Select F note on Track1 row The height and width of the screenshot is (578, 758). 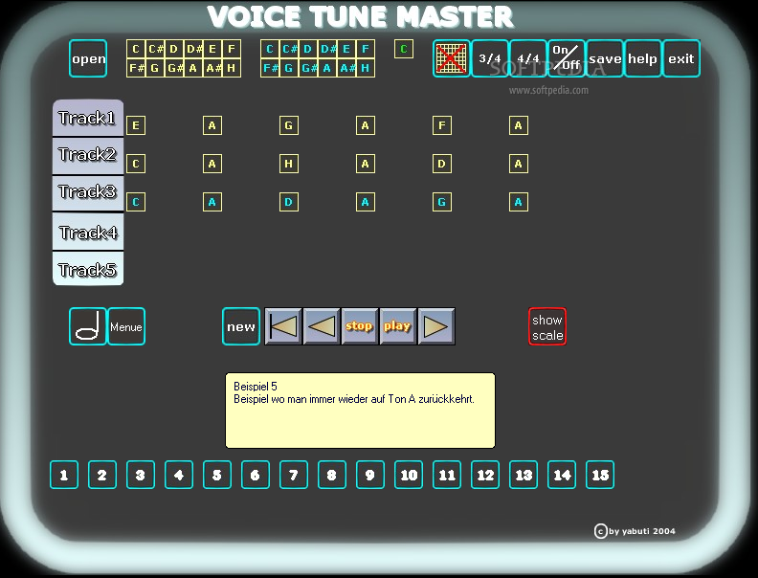tap(442, 125)
